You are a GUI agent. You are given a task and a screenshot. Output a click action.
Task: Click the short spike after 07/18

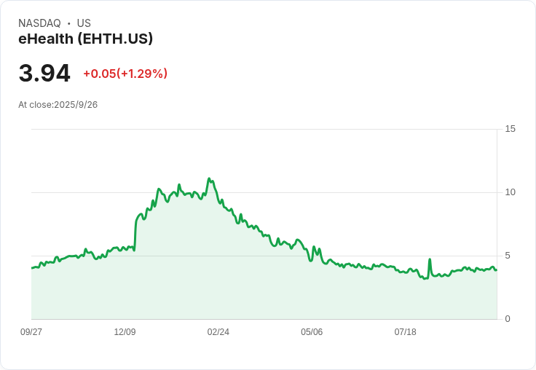point(430,260)
